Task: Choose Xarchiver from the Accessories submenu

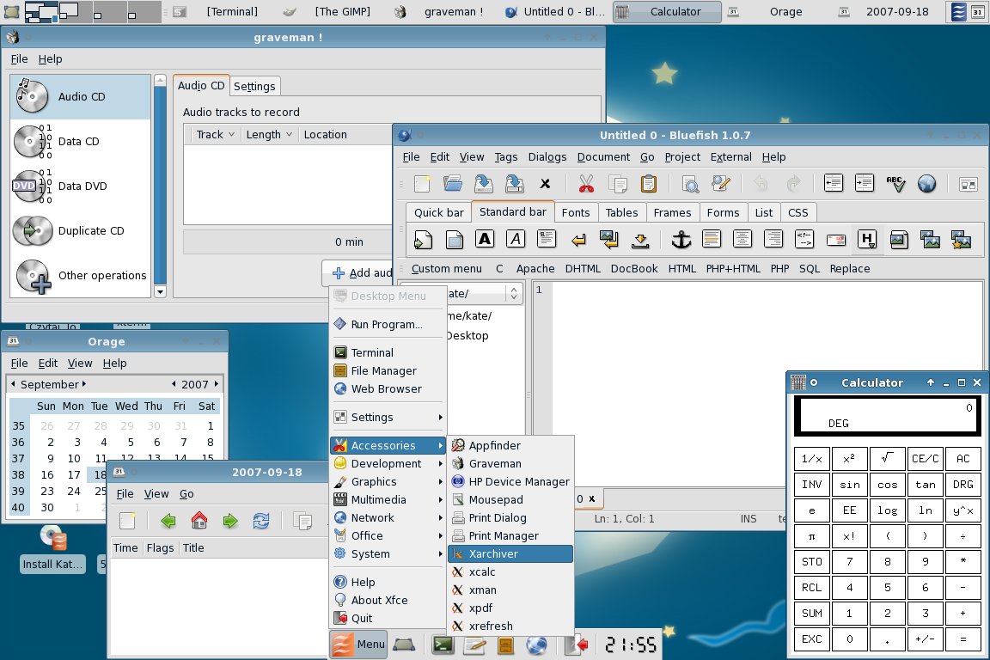Action: [510, 554]
